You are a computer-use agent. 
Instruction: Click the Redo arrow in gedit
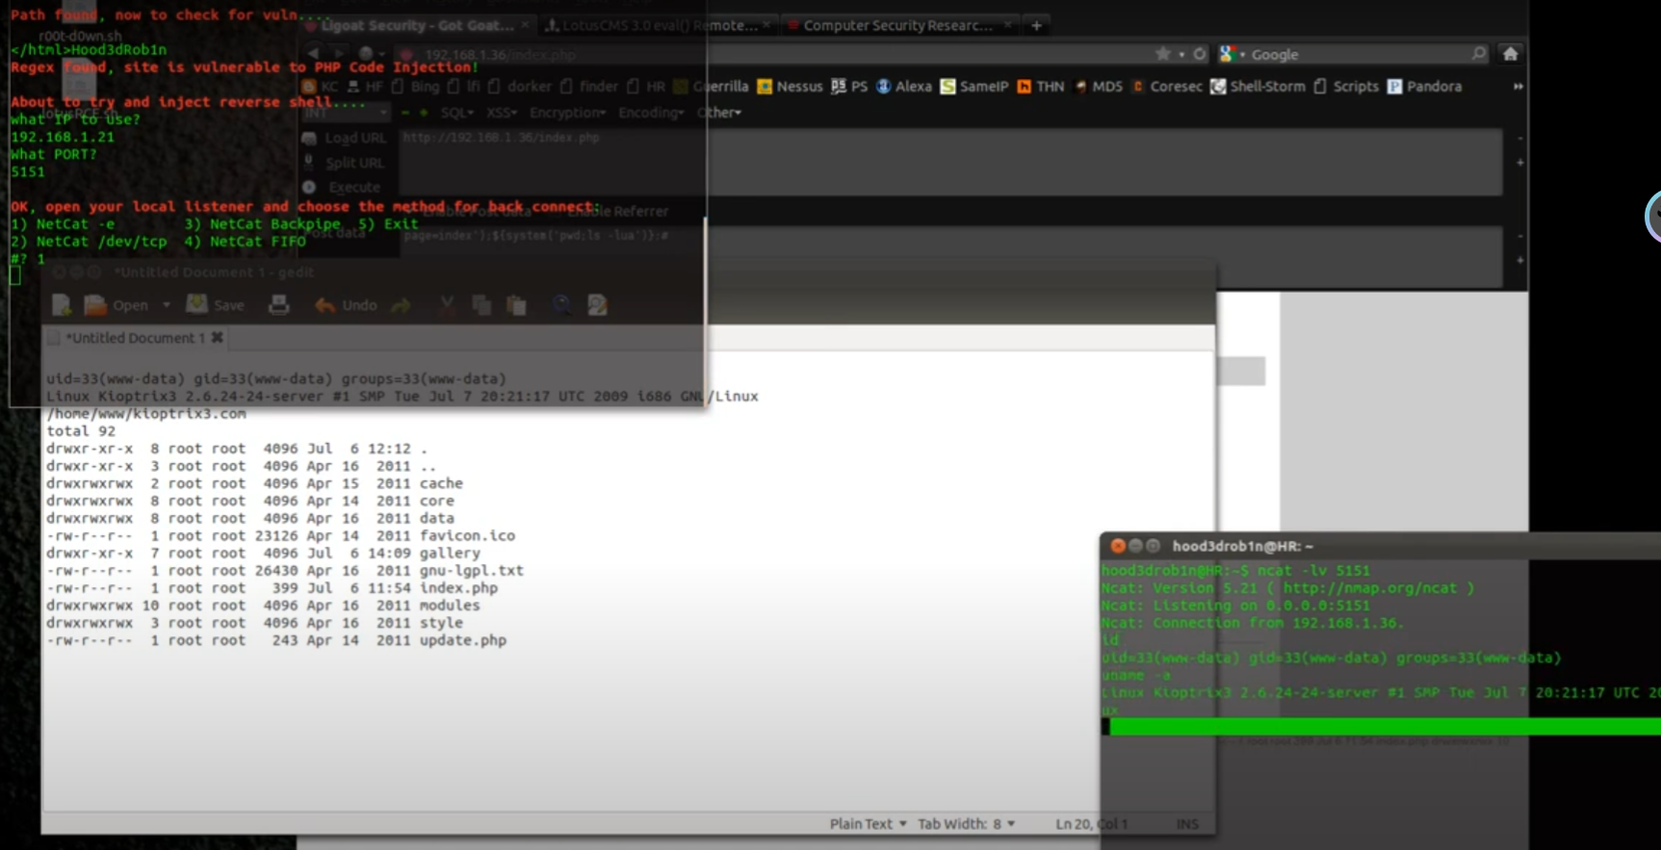click(x=402, y=305)
